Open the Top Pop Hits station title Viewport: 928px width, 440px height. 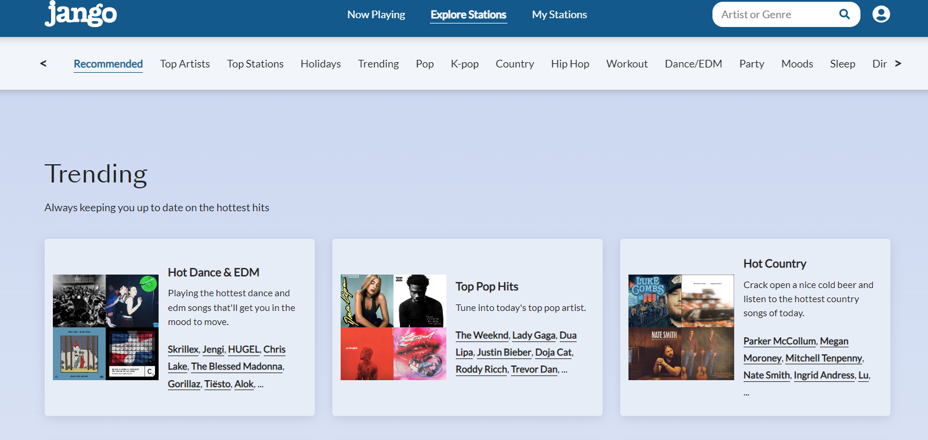(x=487, y=286)
